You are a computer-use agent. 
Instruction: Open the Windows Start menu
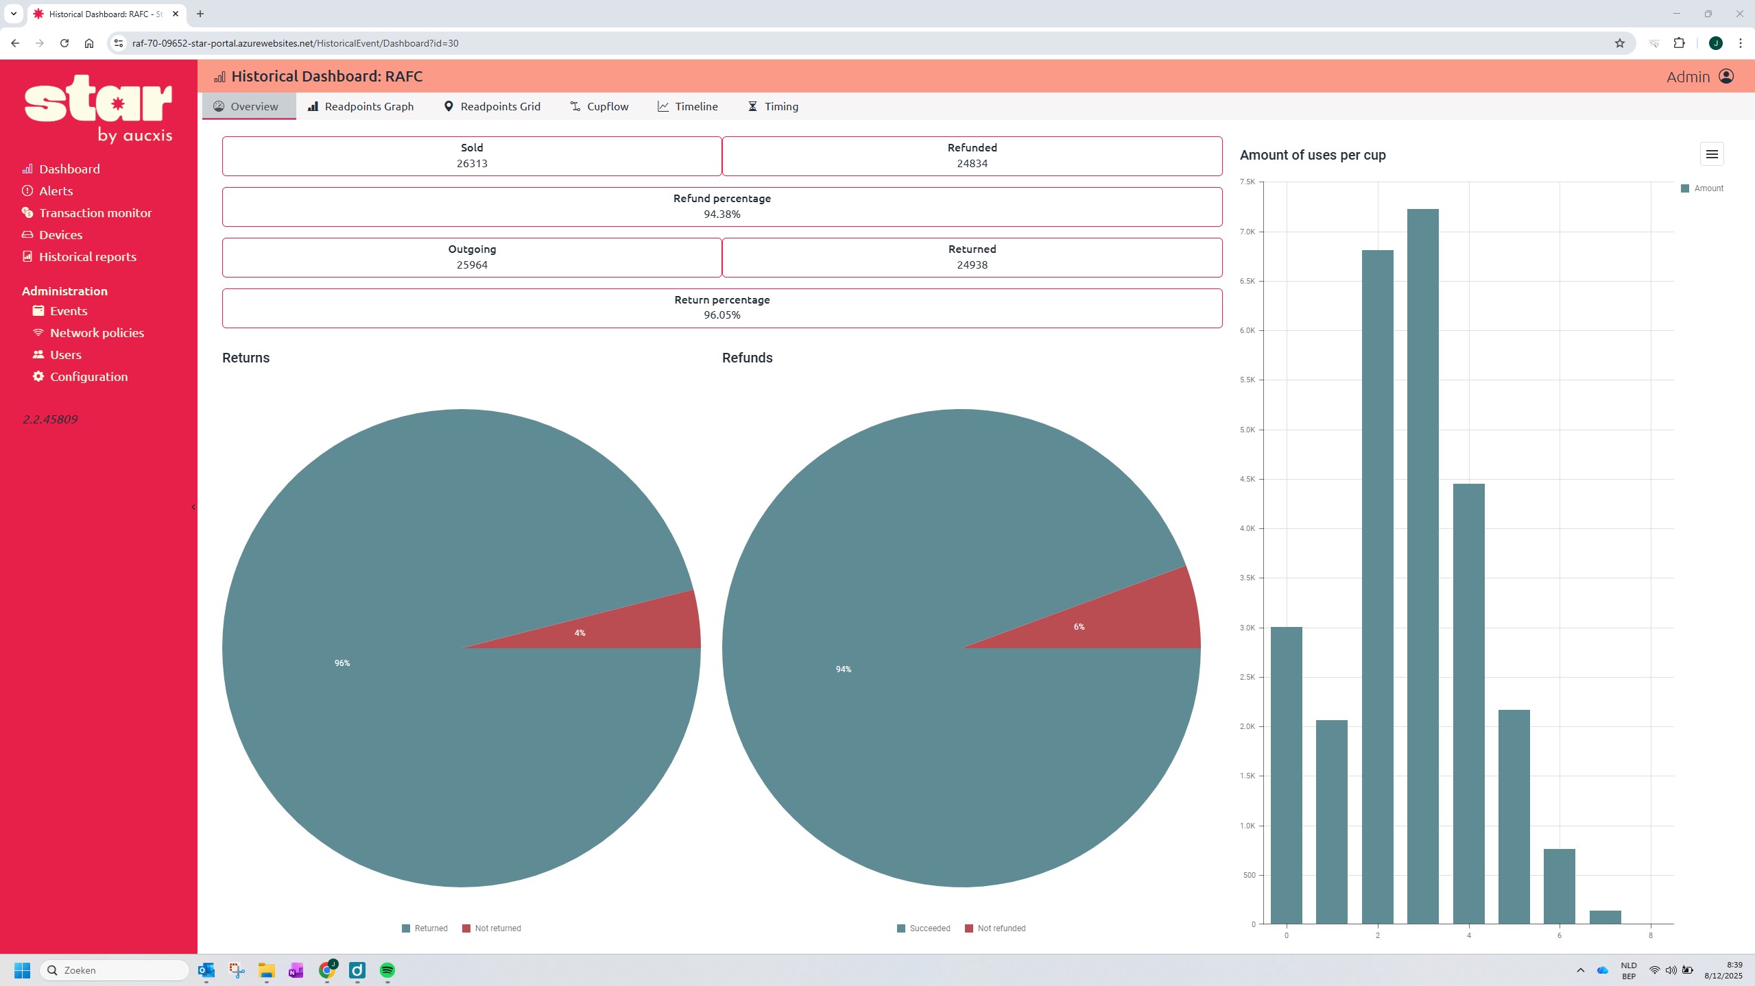[x=22, y=970]
